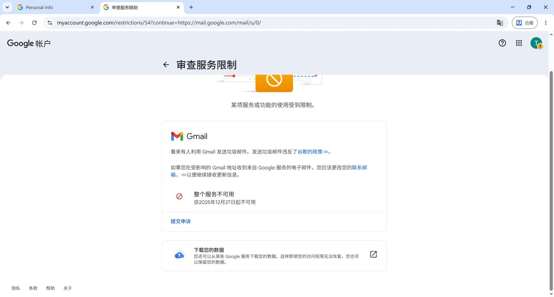Open the external link icon for 下载您的数据
554x297 pixels.
tap(374, 255)
